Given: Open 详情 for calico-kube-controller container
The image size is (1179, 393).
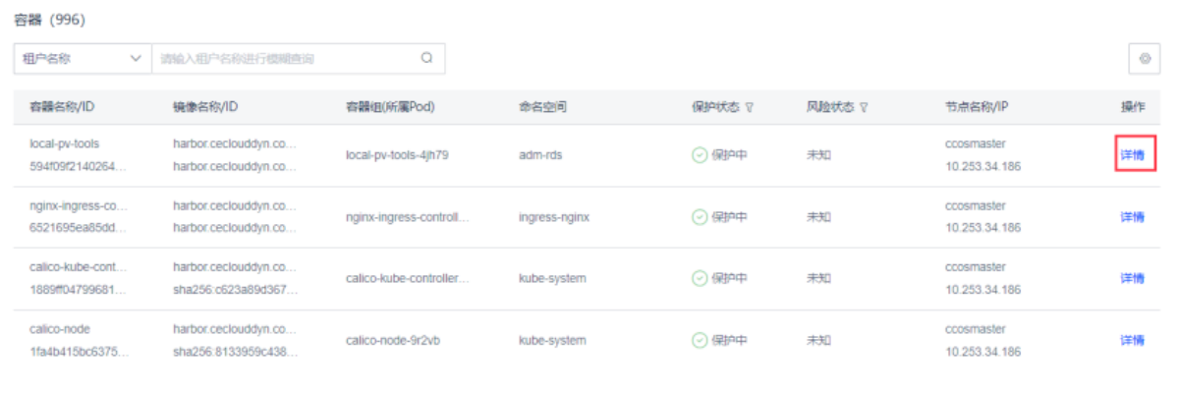Looking at the screenshot, I should [1133, 279].
